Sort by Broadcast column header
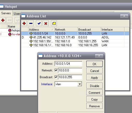 [x=89, y=30]
